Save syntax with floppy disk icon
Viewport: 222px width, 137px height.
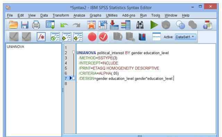point(25,25)
